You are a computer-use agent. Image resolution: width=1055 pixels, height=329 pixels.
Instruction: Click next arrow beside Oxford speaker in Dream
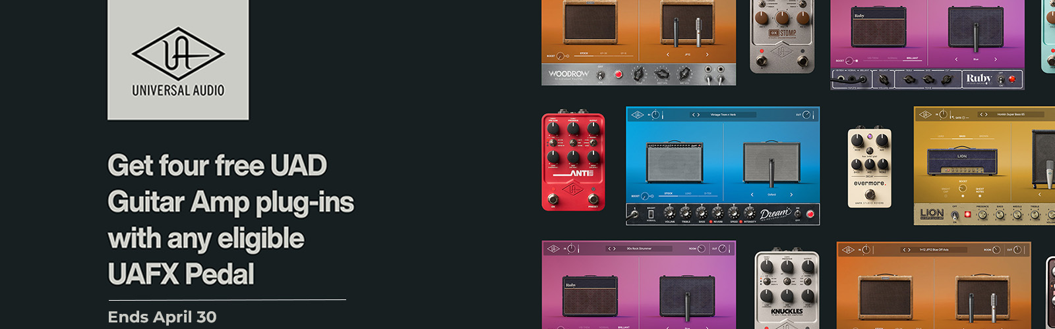pos(791,195)
